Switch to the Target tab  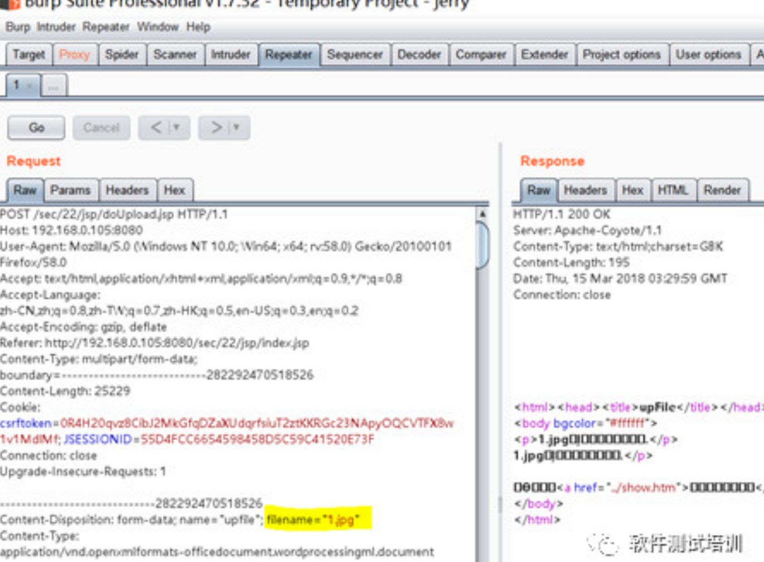29,55
